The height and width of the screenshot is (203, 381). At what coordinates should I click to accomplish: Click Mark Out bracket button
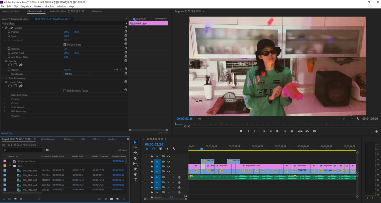pos(255,131)
